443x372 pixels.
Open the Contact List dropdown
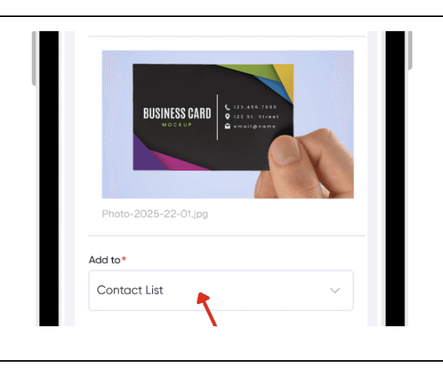(221, 290)
